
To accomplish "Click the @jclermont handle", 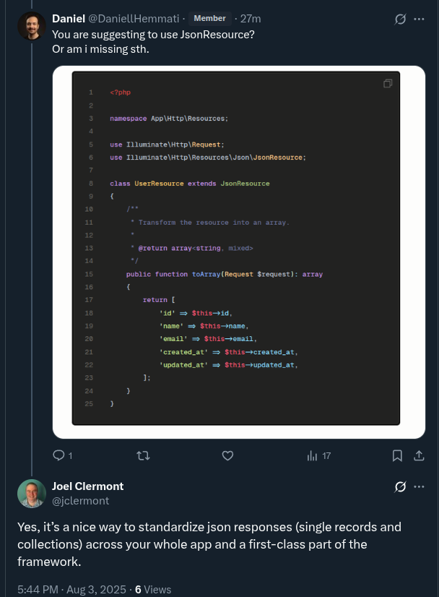I will click(x=79, y=499).
